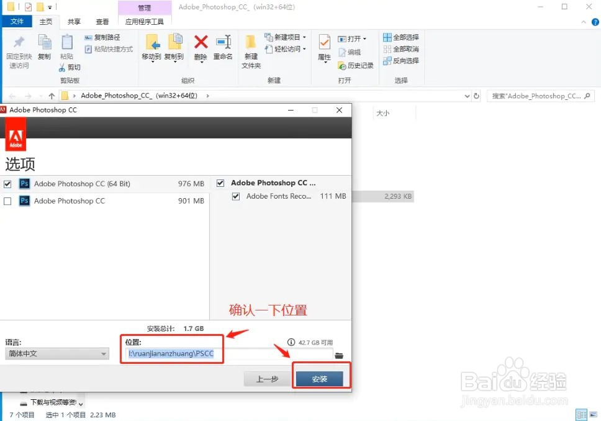Click Select none (全部取消)

pos(401,49)
